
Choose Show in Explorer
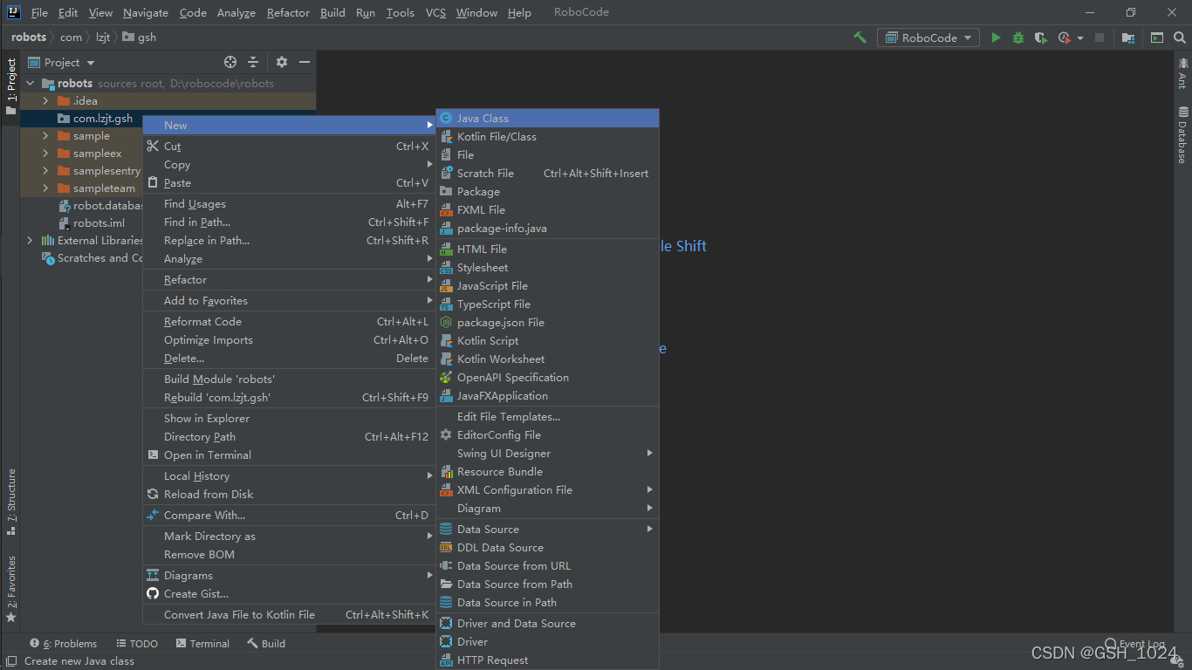click(x=289, y=419)
